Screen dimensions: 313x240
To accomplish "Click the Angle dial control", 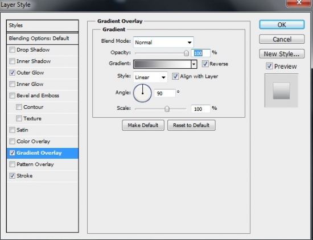I will (x=142, y=93).
